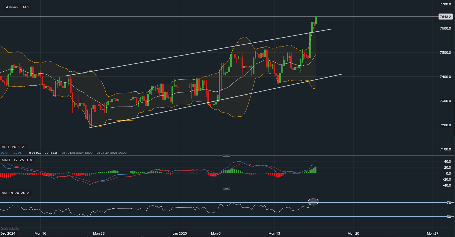Click the dashed circle marker on RSI line

pyautogui.click(x=313, y=201)
